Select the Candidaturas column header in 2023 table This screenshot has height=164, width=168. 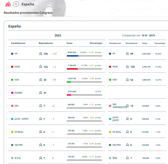pyautogui.click(x=18, y=43)
